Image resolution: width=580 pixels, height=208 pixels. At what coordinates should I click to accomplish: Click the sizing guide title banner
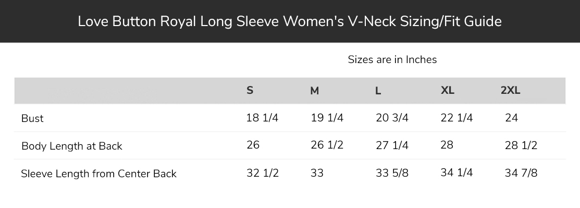coord(290,21)
